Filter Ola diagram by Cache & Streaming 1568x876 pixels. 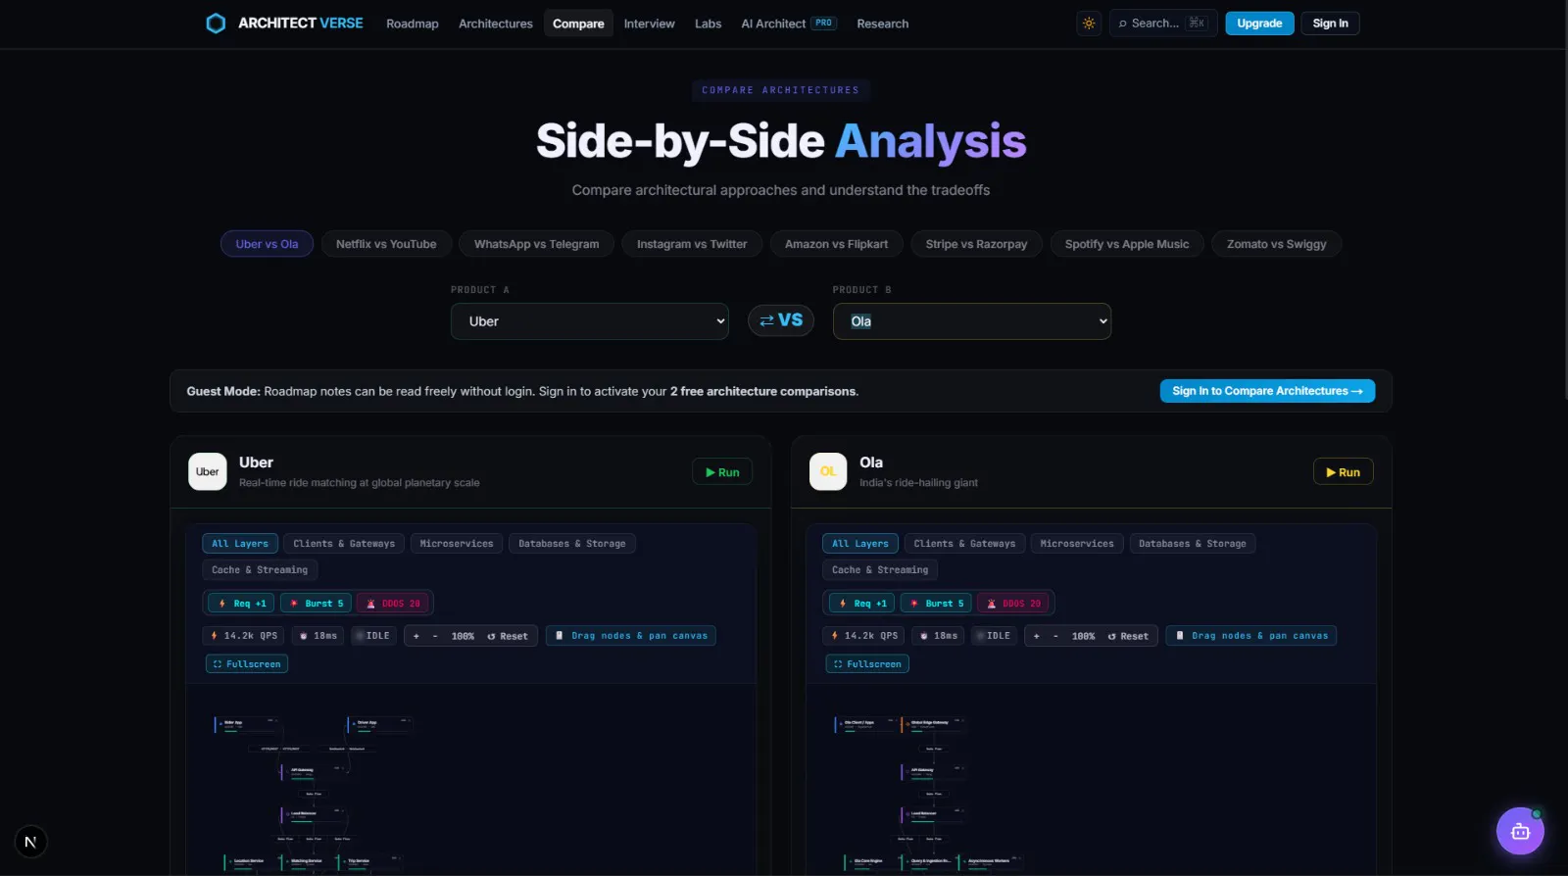(x=880, y=570)
